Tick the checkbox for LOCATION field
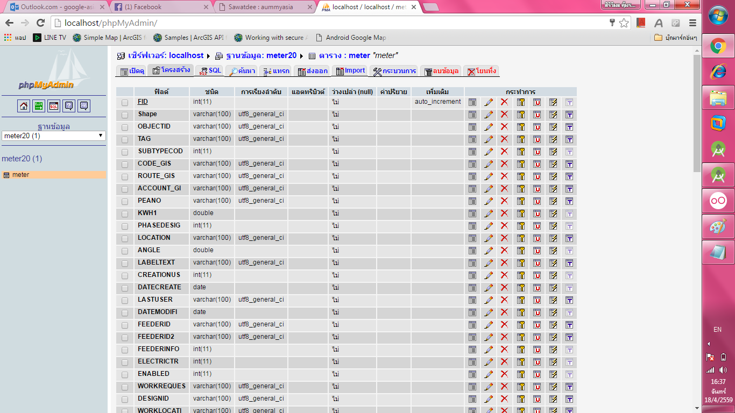735x413 pixels. tap(125, 238)
